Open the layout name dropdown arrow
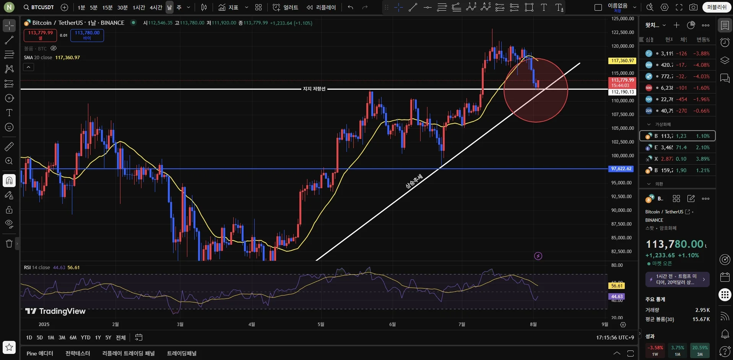Image resolution: width=733 pixels, height=360 pixels. [x=635, y=7]
